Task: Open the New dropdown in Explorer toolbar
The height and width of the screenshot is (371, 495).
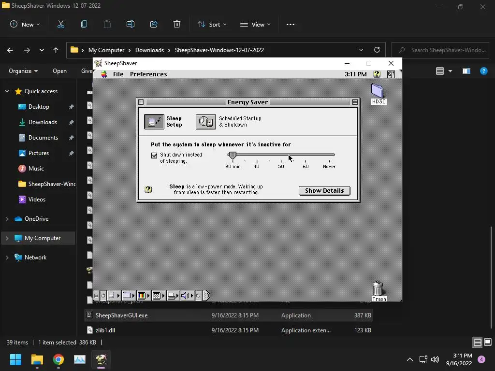Action: [x=25, y=24]
